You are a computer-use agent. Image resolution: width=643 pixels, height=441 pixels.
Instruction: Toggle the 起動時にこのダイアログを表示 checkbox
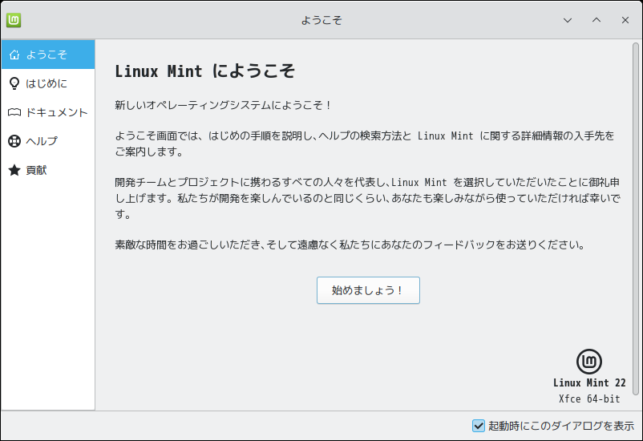(479, 426)
